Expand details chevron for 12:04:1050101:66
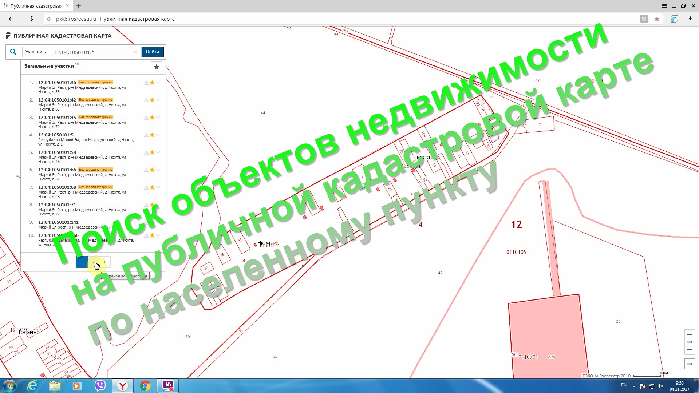Screen dimensions: 699x393 click(158, 170)
